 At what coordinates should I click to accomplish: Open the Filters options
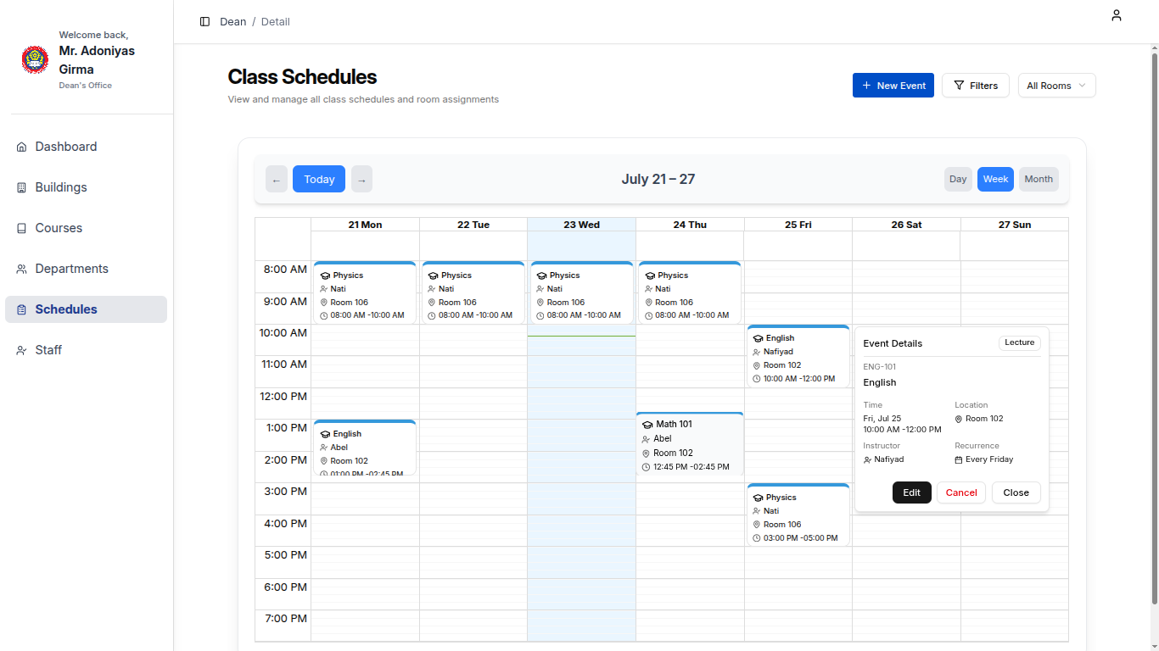point(975,86)
